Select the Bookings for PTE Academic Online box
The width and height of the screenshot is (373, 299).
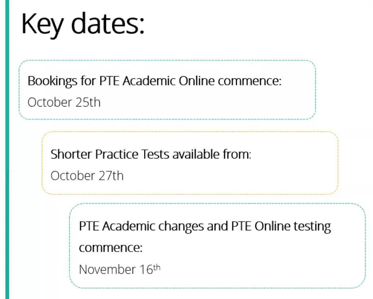[x=167, y=90]
